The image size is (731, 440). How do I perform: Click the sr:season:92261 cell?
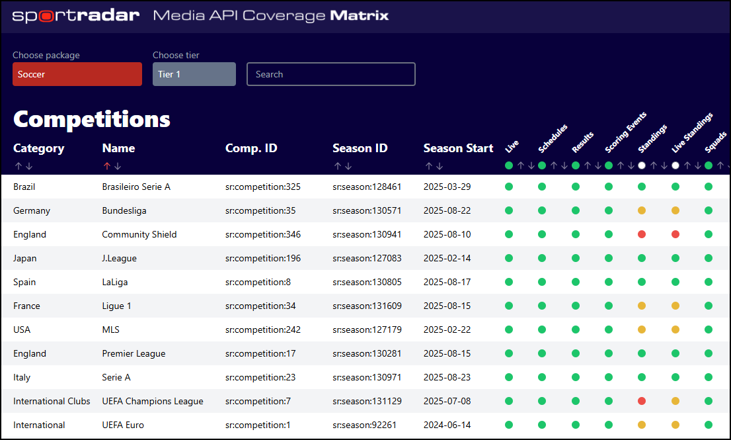[x=365, y=425]
